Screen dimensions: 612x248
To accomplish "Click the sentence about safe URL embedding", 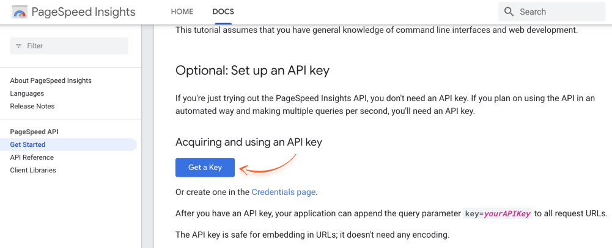I will (x=312, y=235).
